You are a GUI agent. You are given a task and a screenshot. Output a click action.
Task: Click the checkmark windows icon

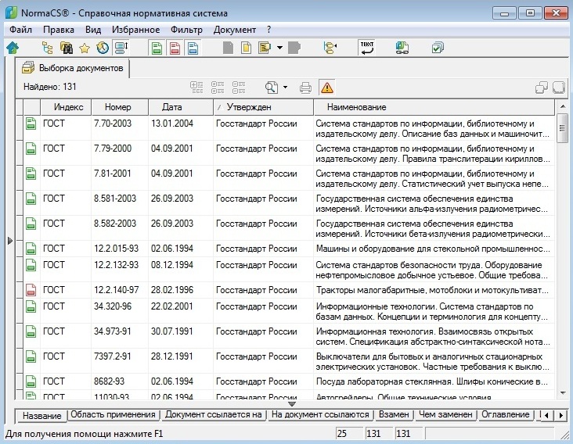tap(438, 48)
